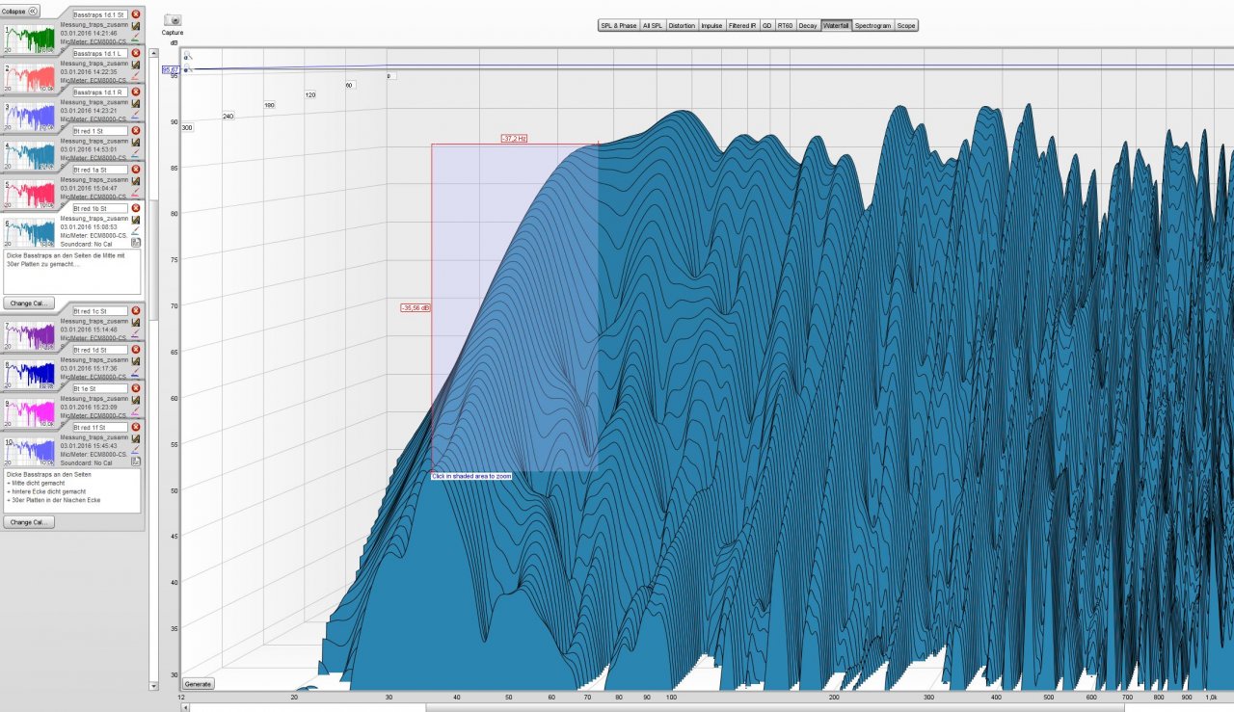Click save icon for Bt red 1c St
This screenshot has height=712, width=1234.
(136, 322)
